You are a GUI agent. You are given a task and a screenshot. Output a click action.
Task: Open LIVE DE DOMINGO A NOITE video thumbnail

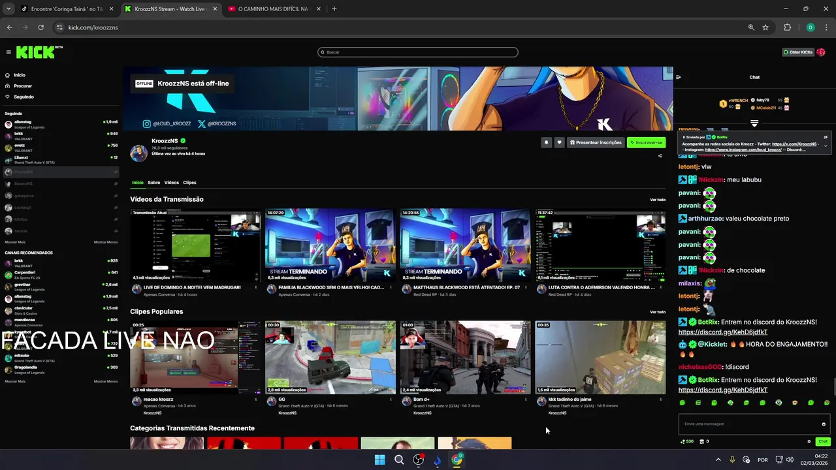coord(195,245)
